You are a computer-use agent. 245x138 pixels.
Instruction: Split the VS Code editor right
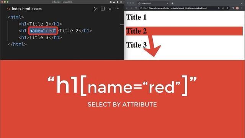click(x=103, y=9)
